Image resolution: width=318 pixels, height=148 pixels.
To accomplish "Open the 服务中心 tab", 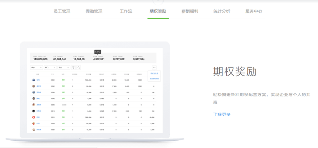I will coord(254,12).
